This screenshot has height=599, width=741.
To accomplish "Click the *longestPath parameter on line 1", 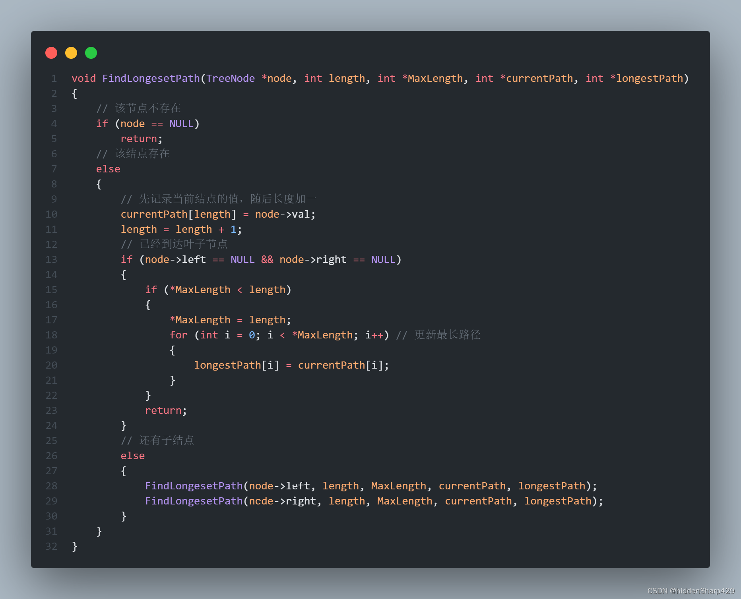I will tap(647, 78).
